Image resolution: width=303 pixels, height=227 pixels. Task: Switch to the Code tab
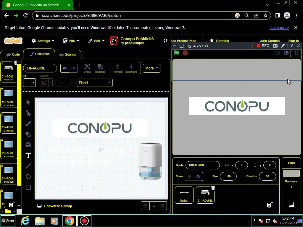click(x=13, y=54)
